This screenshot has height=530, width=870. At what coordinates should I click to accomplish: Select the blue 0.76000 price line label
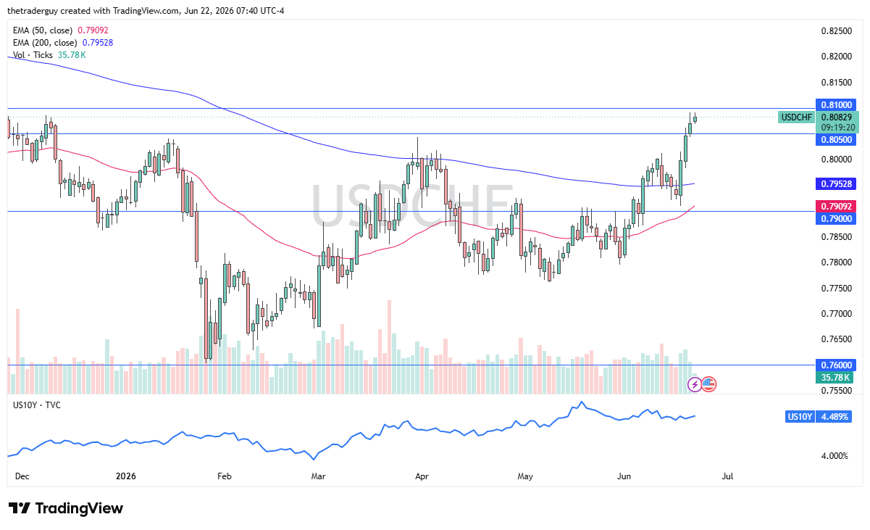(837, 365)
